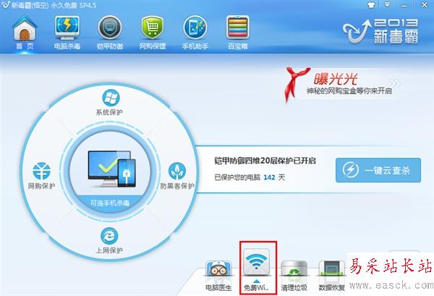Open the 曝光光 promotion banner
Viewport: 434px width, 296px height.
[341, 85]
